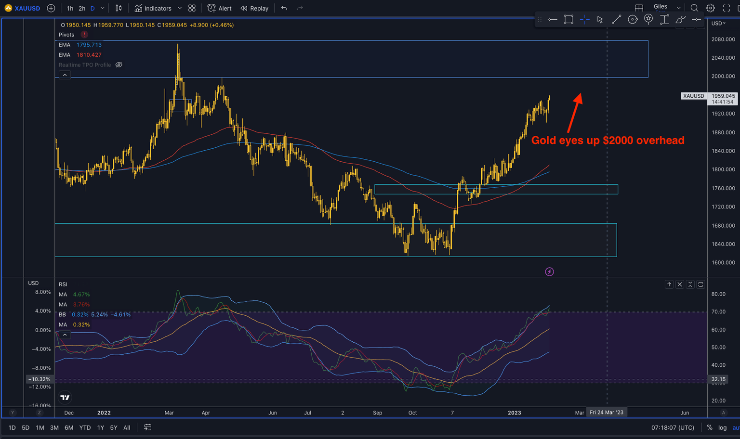Create a new Alert

[x=219, y=8]
